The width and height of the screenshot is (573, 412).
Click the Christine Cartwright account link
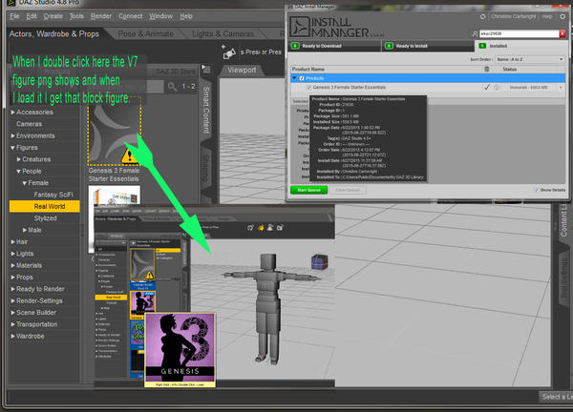[x=514, y=16]
